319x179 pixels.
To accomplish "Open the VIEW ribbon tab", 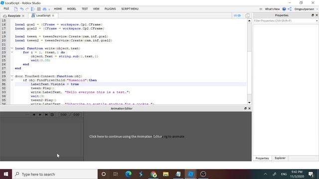I will click(x=96, y=9).
